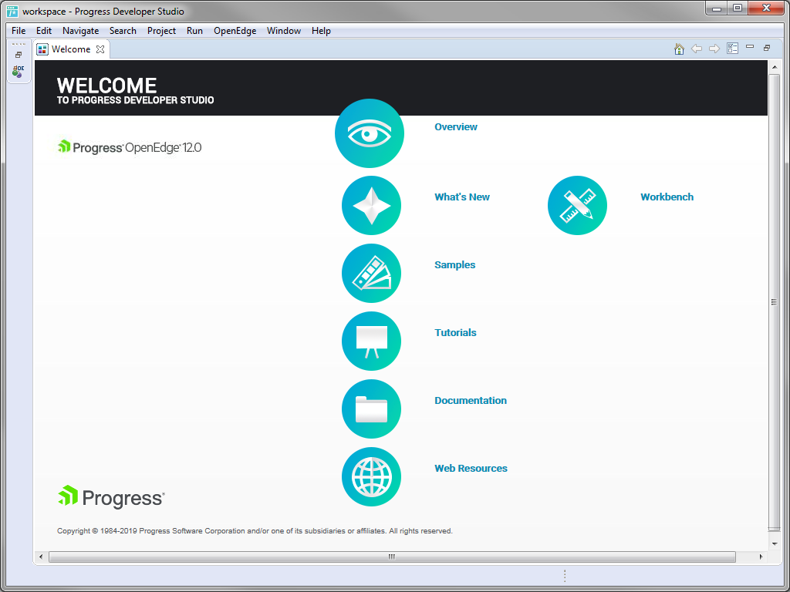Viewport: 790px width, 592px height.
Task: Click the horizontal scrollbar left arrow
Action: pyautogui.click(x=41, y=557)
